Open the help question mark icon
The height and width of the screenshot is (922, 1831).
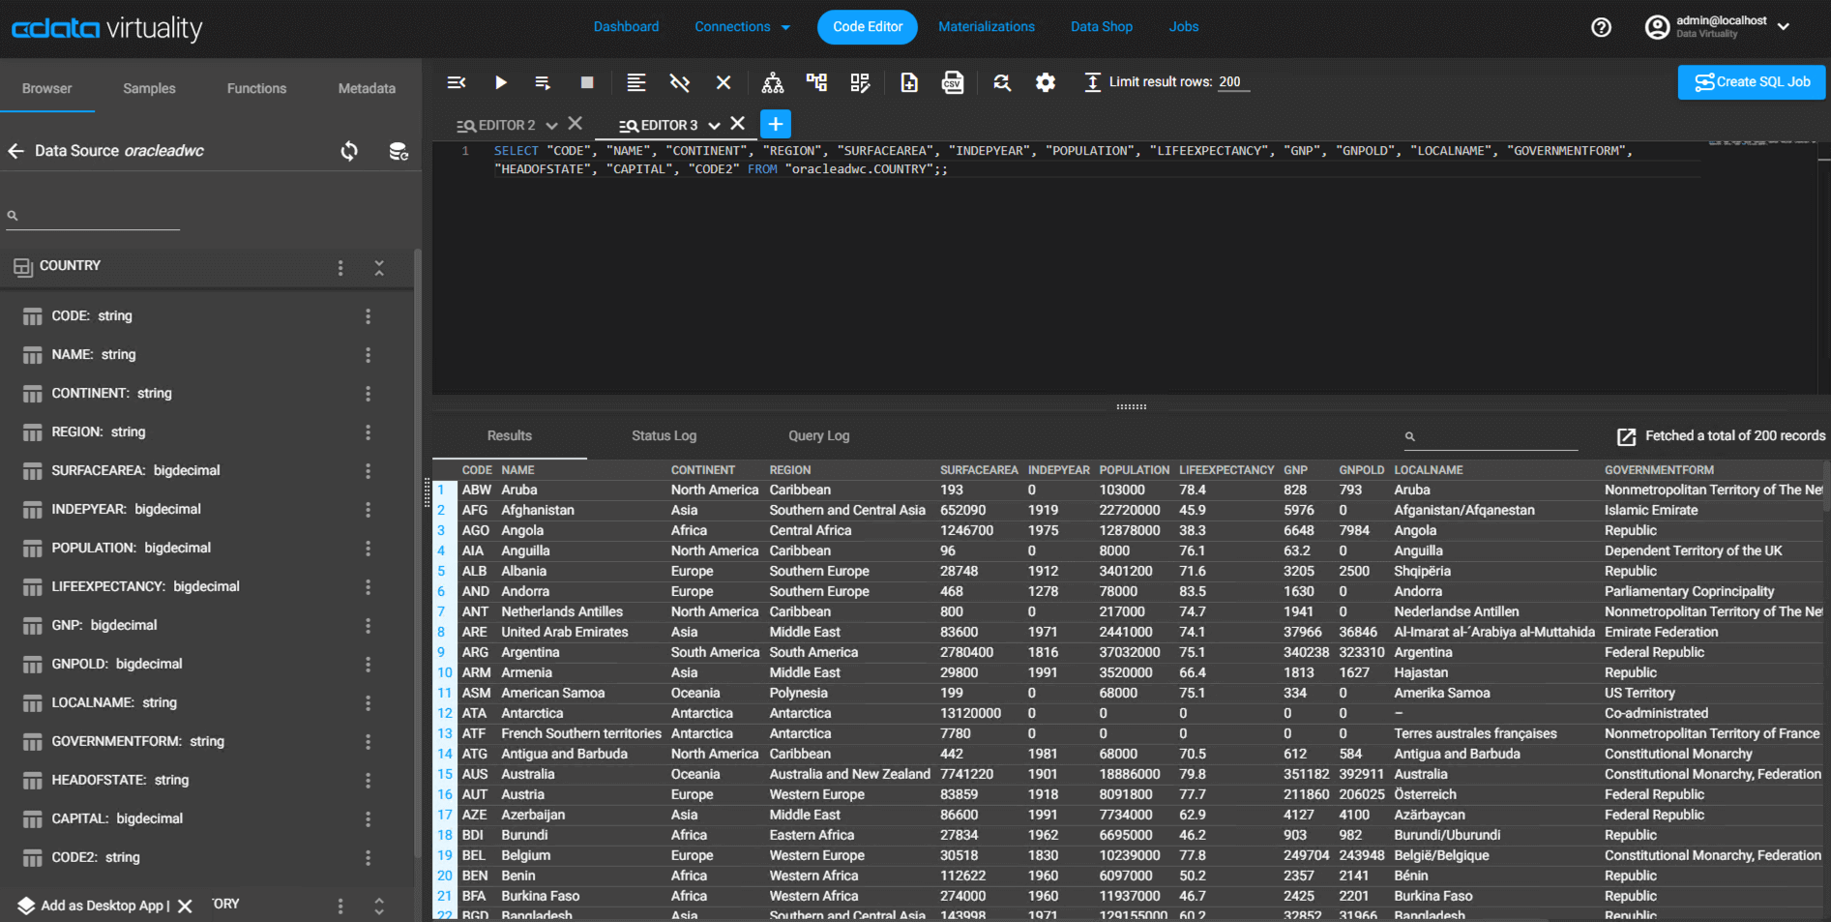click(x=1601, y=27)
